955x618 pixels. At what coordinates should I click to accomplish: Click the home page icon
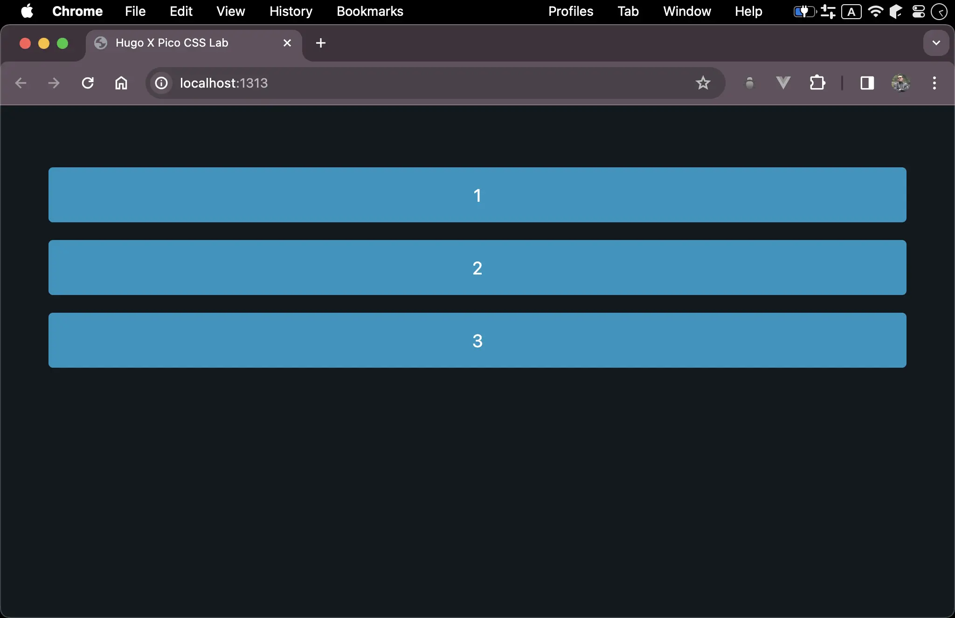[122, 83]
